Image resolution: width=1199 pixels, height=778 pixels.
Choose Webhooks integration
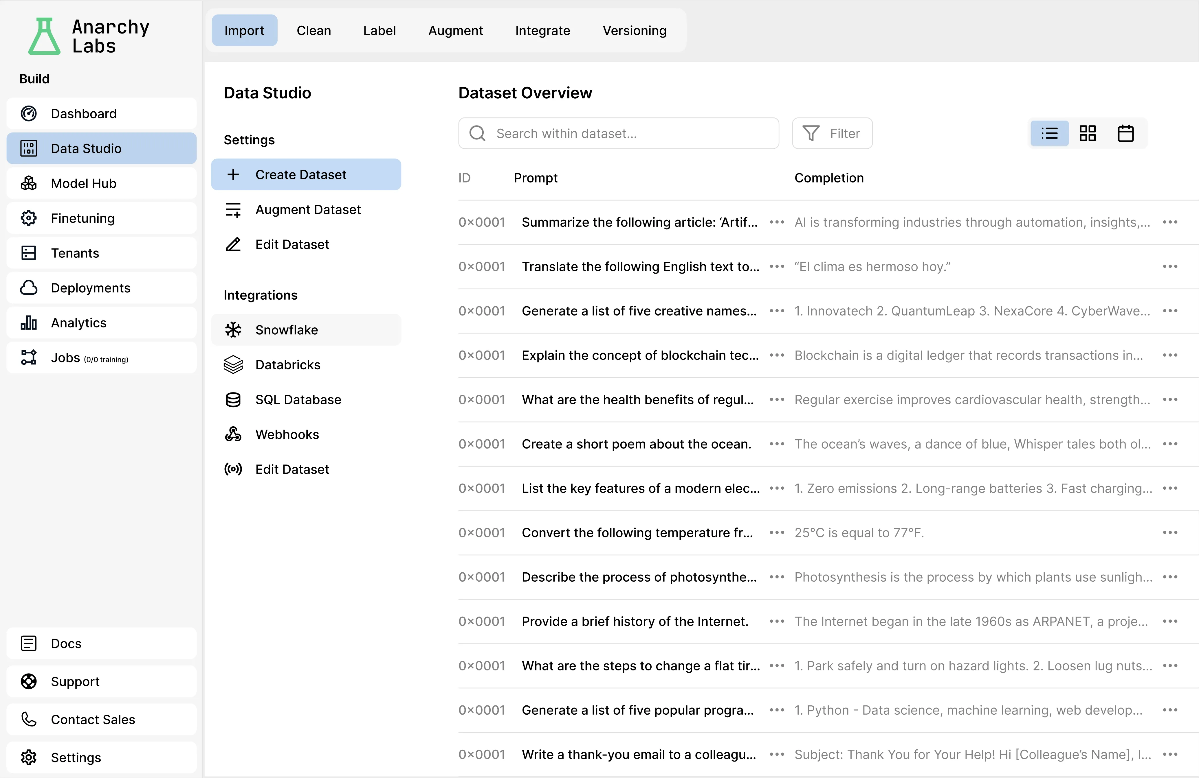[306, 434]
